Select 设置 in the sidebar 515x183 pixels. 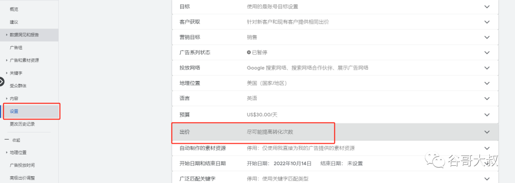click(14, 112)
